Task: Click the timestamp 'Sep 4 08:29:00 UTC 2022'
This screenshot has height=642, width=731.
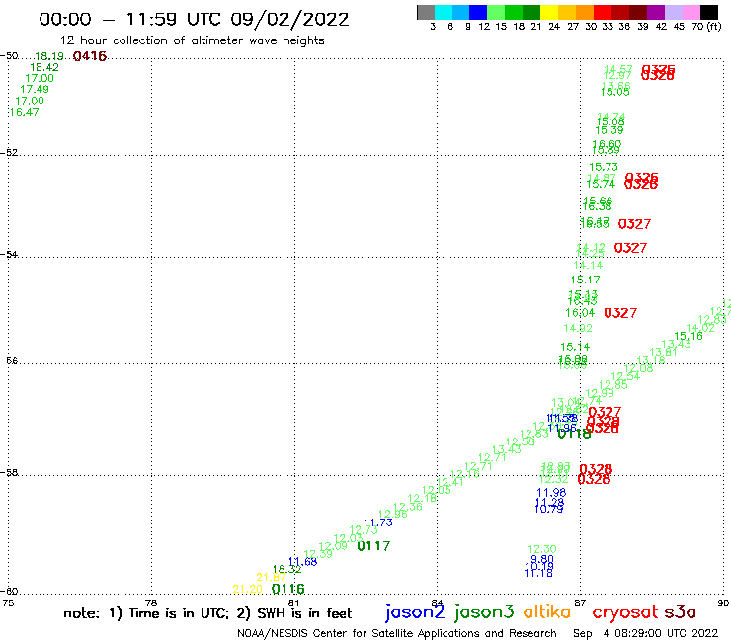Action: [x=645, y=633]
